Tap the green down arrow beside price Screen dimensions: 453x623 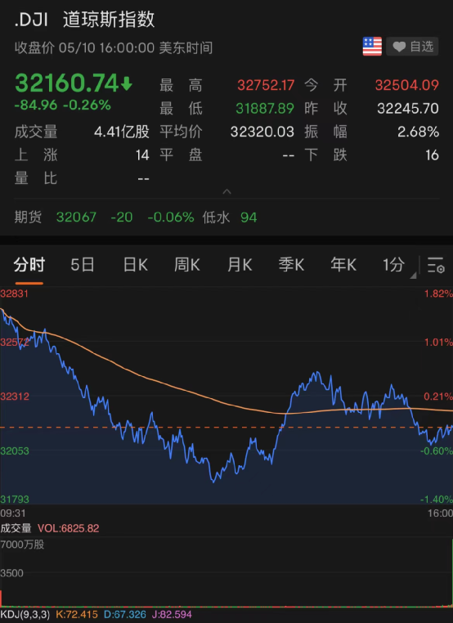click(127, 84)
